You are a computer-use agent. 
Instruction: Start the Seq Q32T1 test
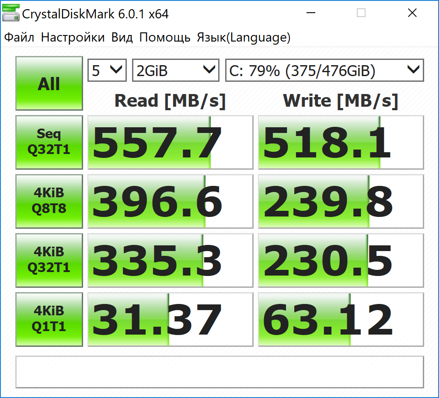point(49,142)
